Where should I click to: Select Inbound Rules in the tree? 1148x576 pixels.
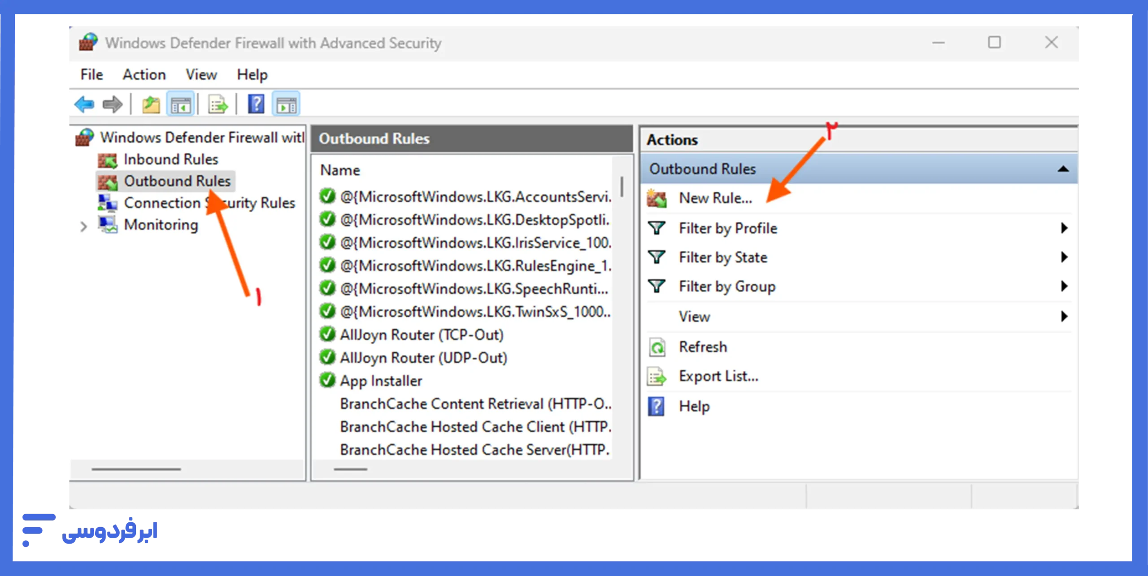pos(171,159)
